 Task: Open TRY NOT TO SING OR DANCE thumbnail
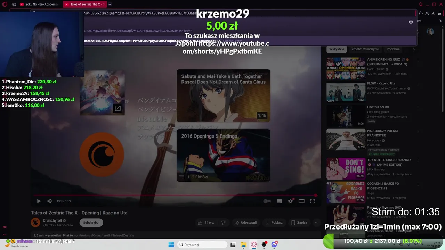click(346, 169)
